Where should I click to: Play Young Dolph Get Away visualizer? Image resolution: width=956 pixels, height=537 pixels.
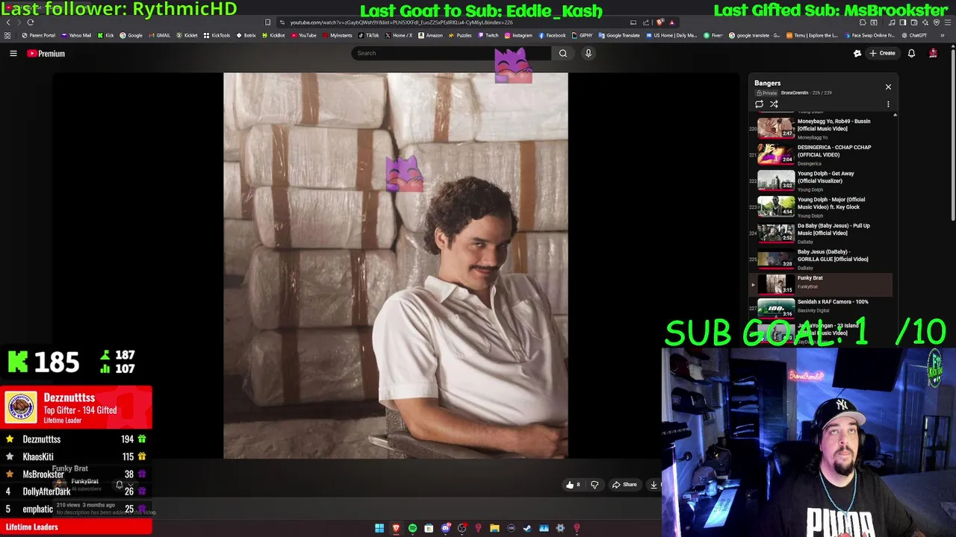(x=822, y=180)
